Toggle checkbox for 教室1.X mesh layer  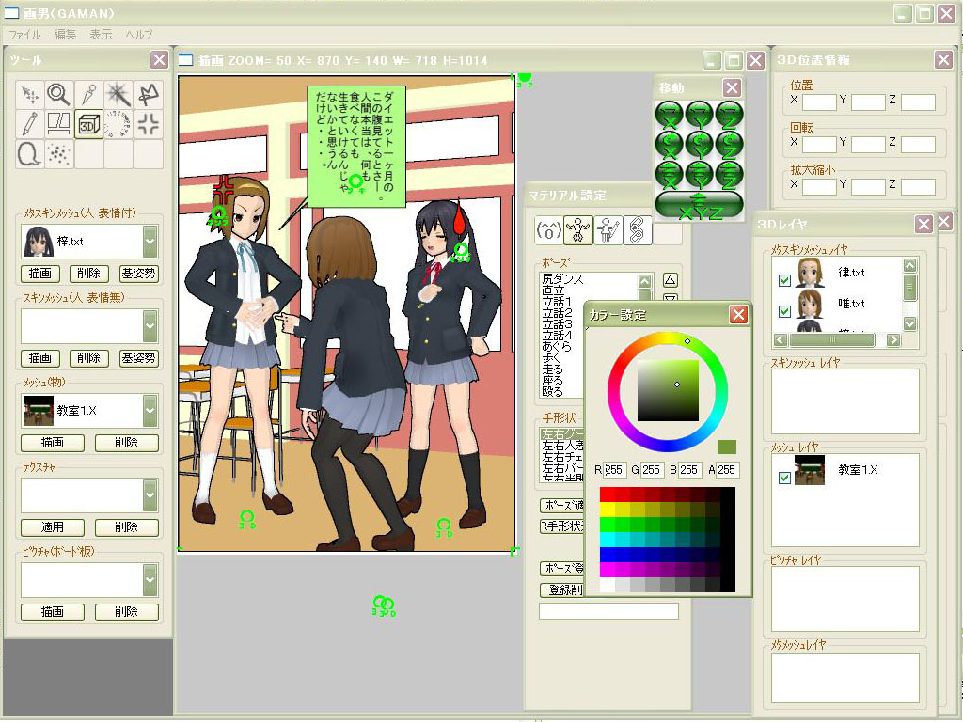point(784,478)
